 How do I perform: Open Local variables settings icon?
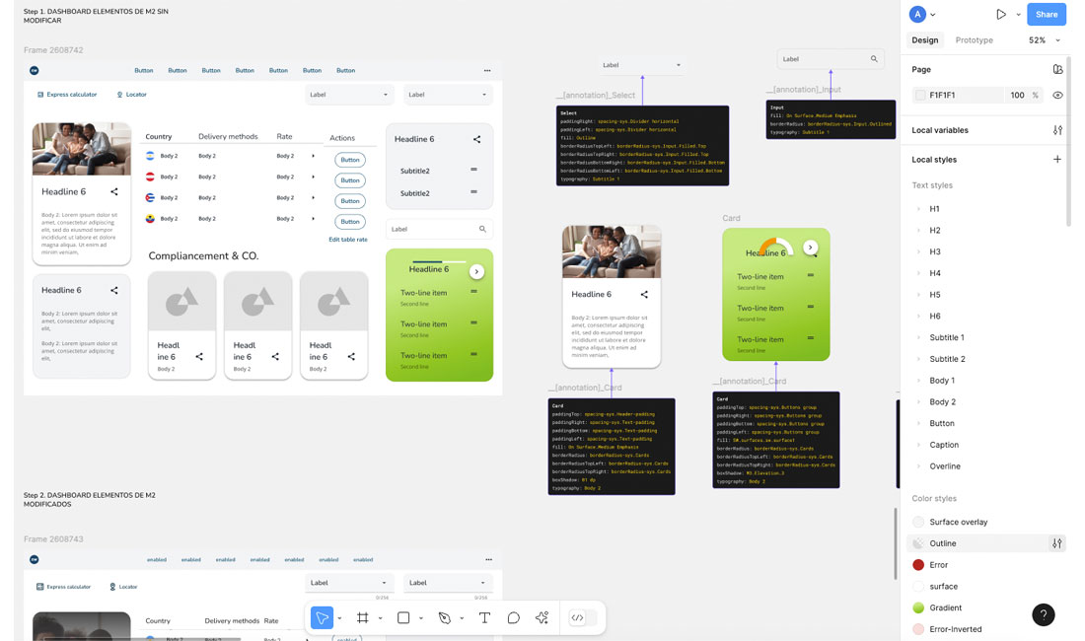coord(1057,130)
